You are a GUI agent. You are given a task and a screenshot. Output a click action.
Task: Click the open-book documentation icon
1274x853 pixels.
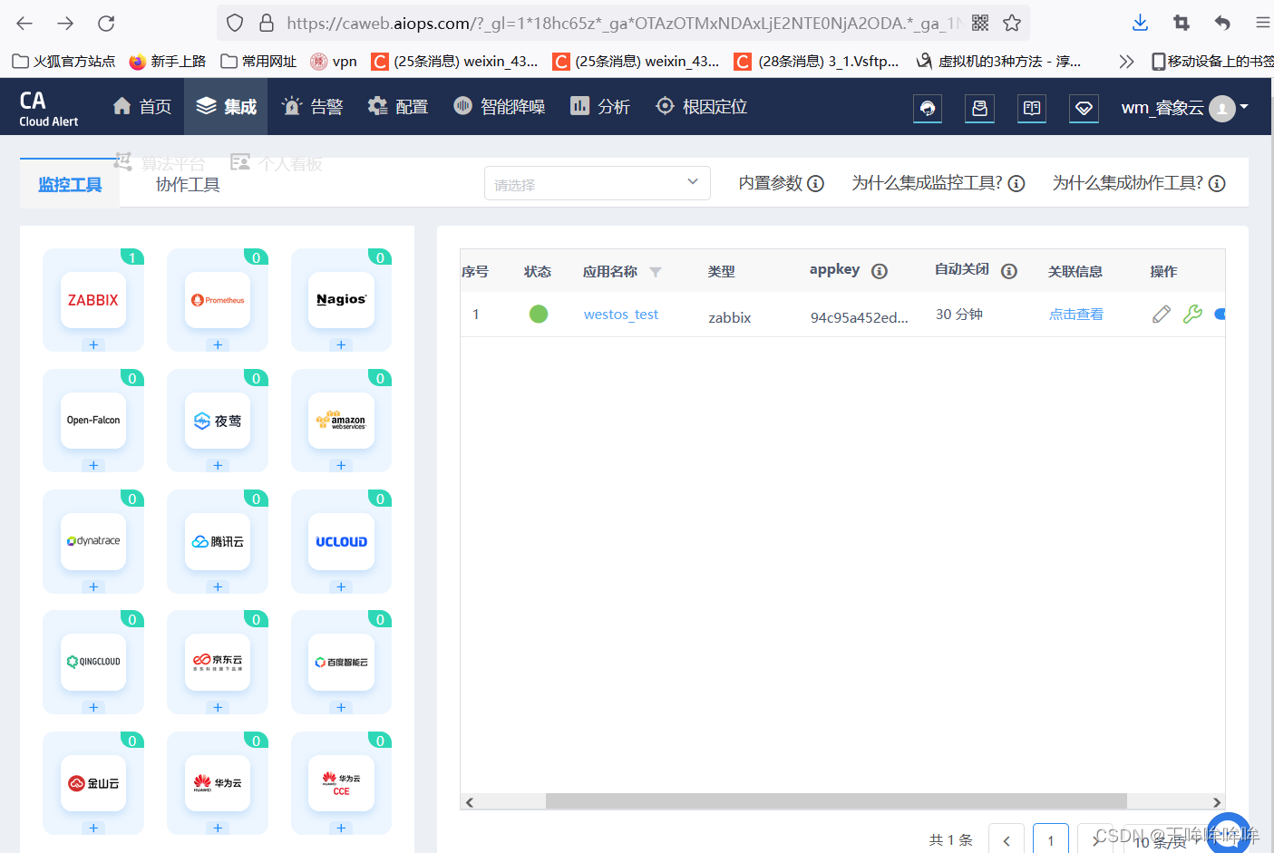pyautogui.click(x=1032, y=108)
